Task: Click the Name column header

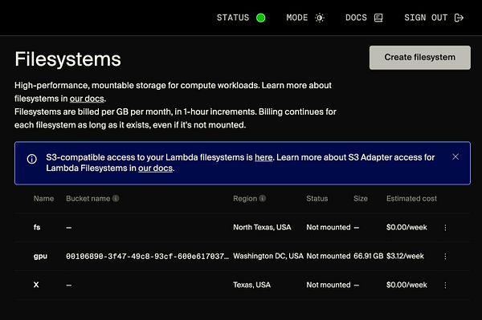Action: pyautogui.click(x=43, y=199)
